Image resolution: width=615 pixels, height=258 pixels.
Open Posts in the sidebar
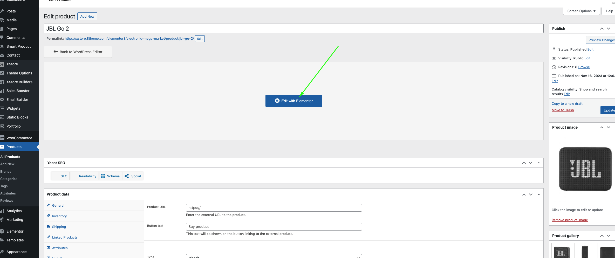(11, 11)
